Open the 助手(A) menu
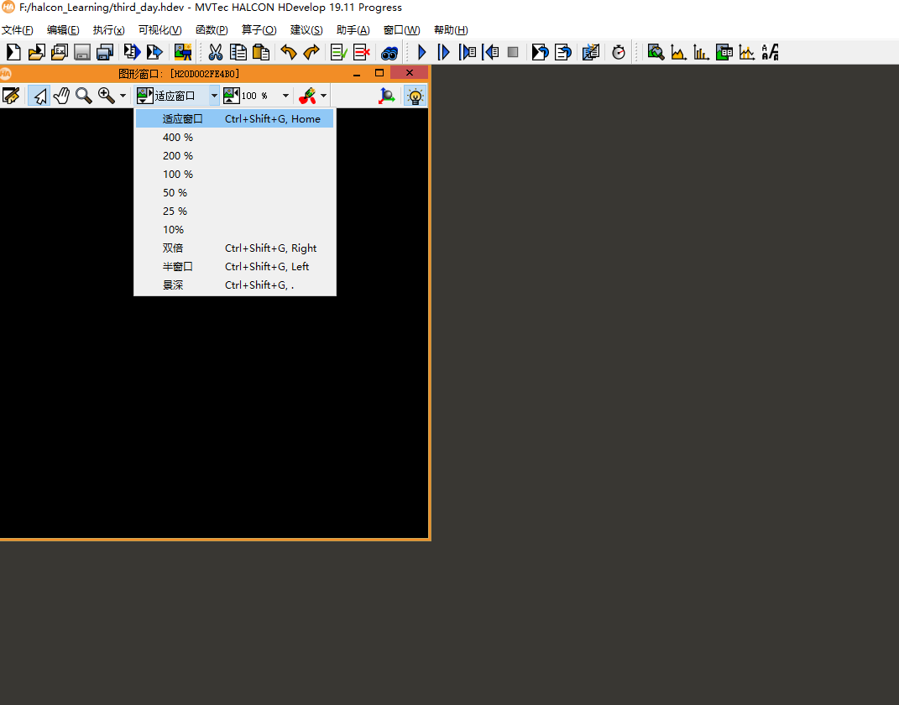This screenshot has height=705, width=899. coord(353,30)
